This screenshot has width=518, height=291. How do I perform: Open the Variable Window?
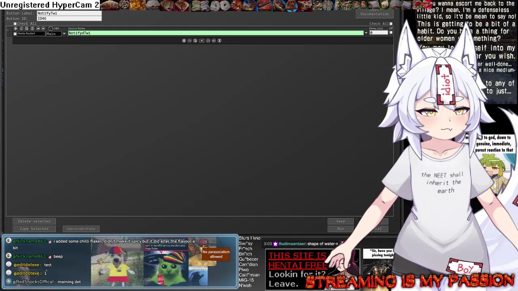tap(81, 229)
